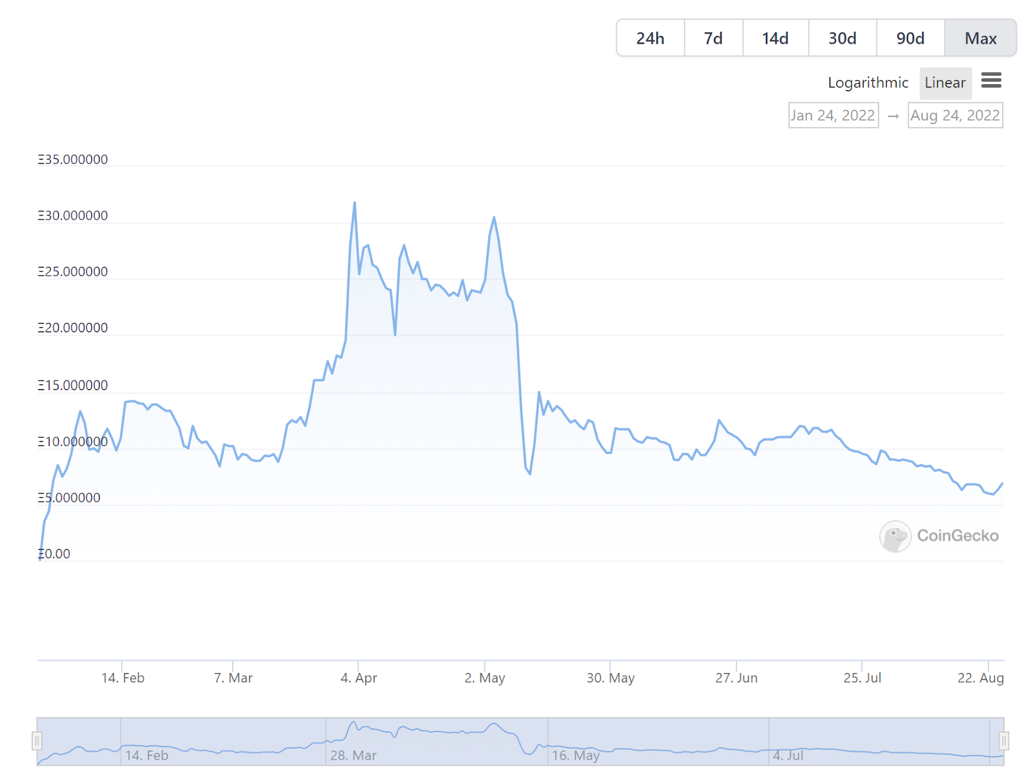The height and width of the screenshot is (772, 1029).
Task: Edit the start date Jan 24, 2022
Action: pyautogui.click(x=833, y=116)
